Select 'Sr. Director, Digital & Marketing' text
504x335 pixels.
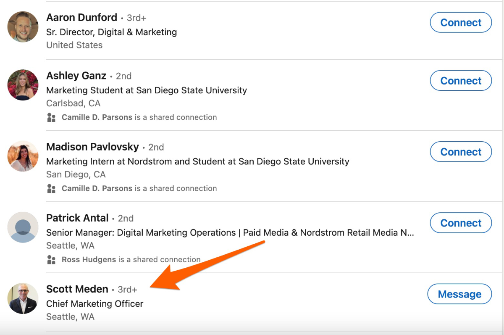[x=111, y=32]
